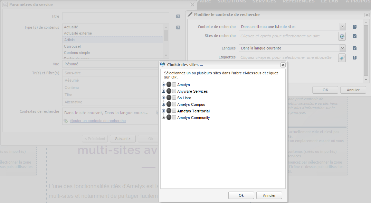The image size is (371, 203).
Task: Click the Précédent button
Action: pyautogui.click(x=95, y=139)
